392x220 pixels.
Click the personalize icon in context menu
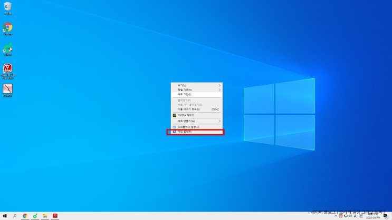[175, 132]
